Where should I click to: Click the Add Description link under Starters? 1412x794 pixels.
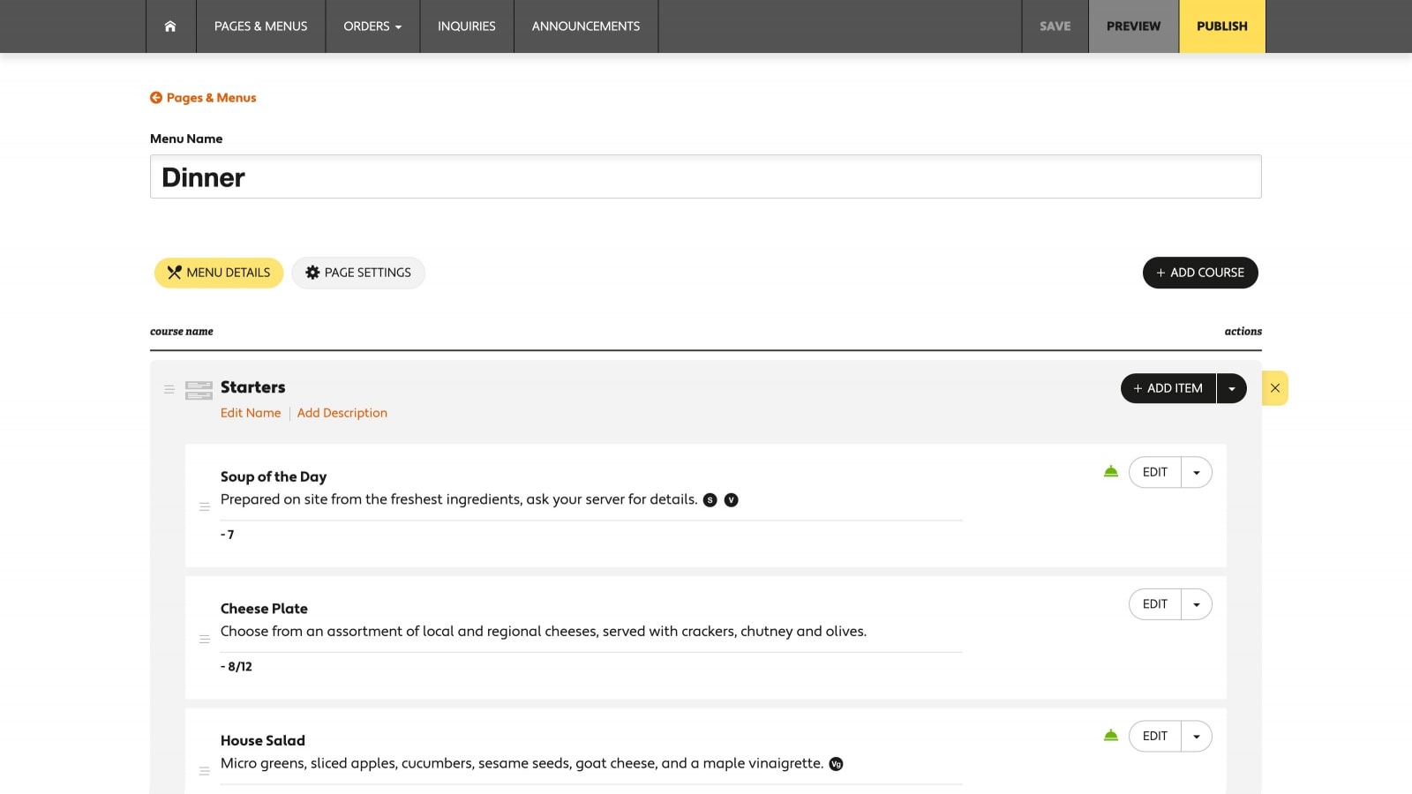pyautogui.click(x=342, y=413)
